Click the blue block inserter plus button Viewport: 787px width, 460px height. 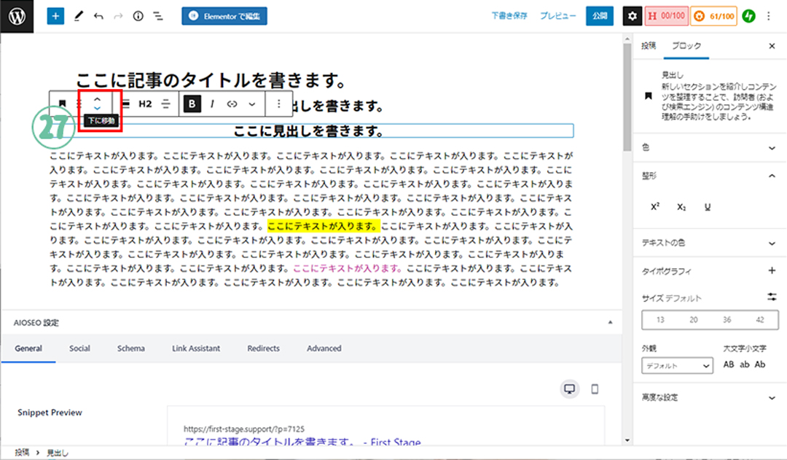(56, 15)
